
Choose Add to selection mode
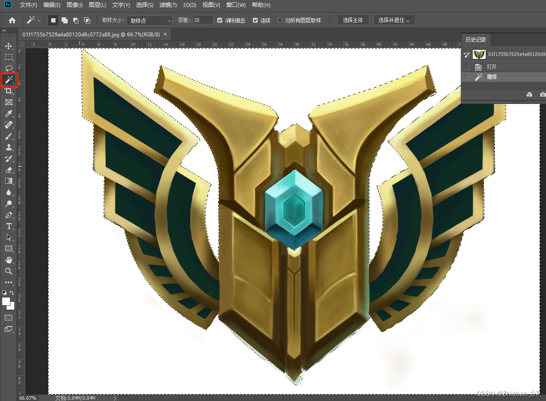pos(65,20)
